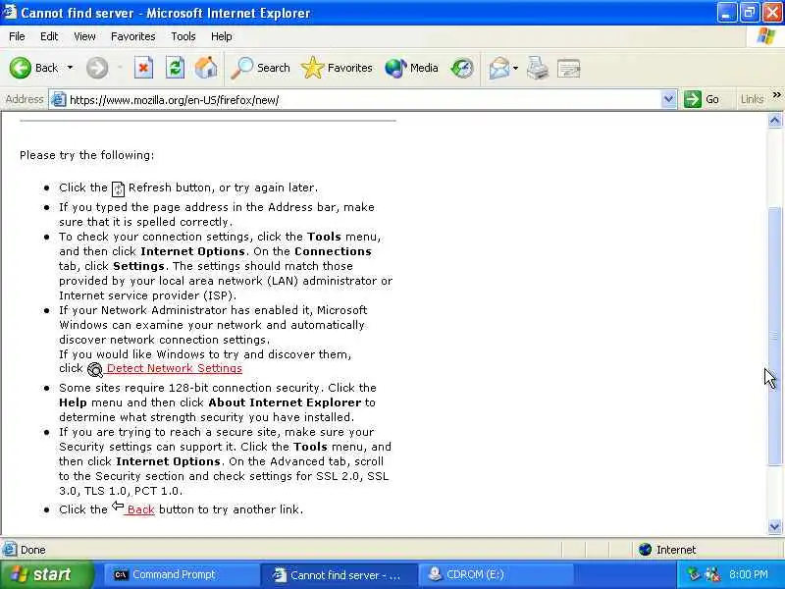Expand the address bar dropdown

[x=668, y=99]
